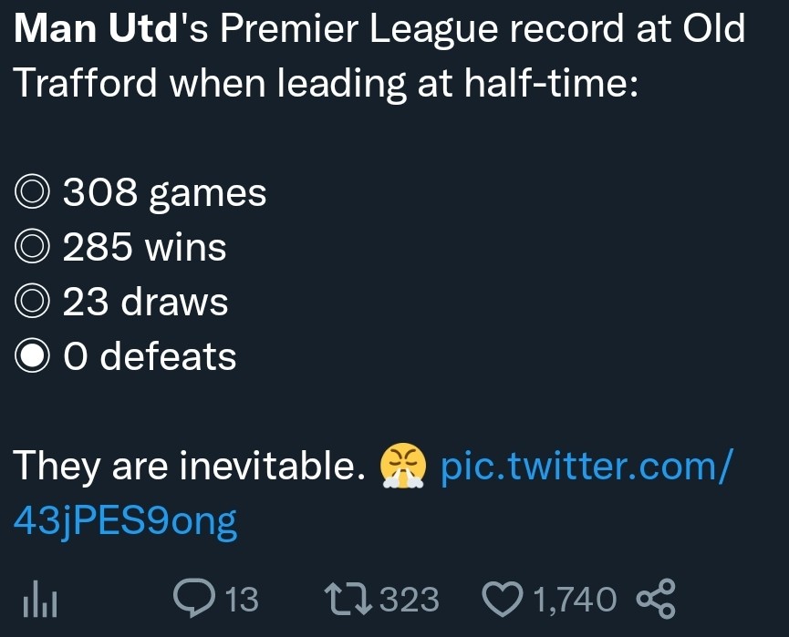Select the circle beside 308 games

[34, 193]
